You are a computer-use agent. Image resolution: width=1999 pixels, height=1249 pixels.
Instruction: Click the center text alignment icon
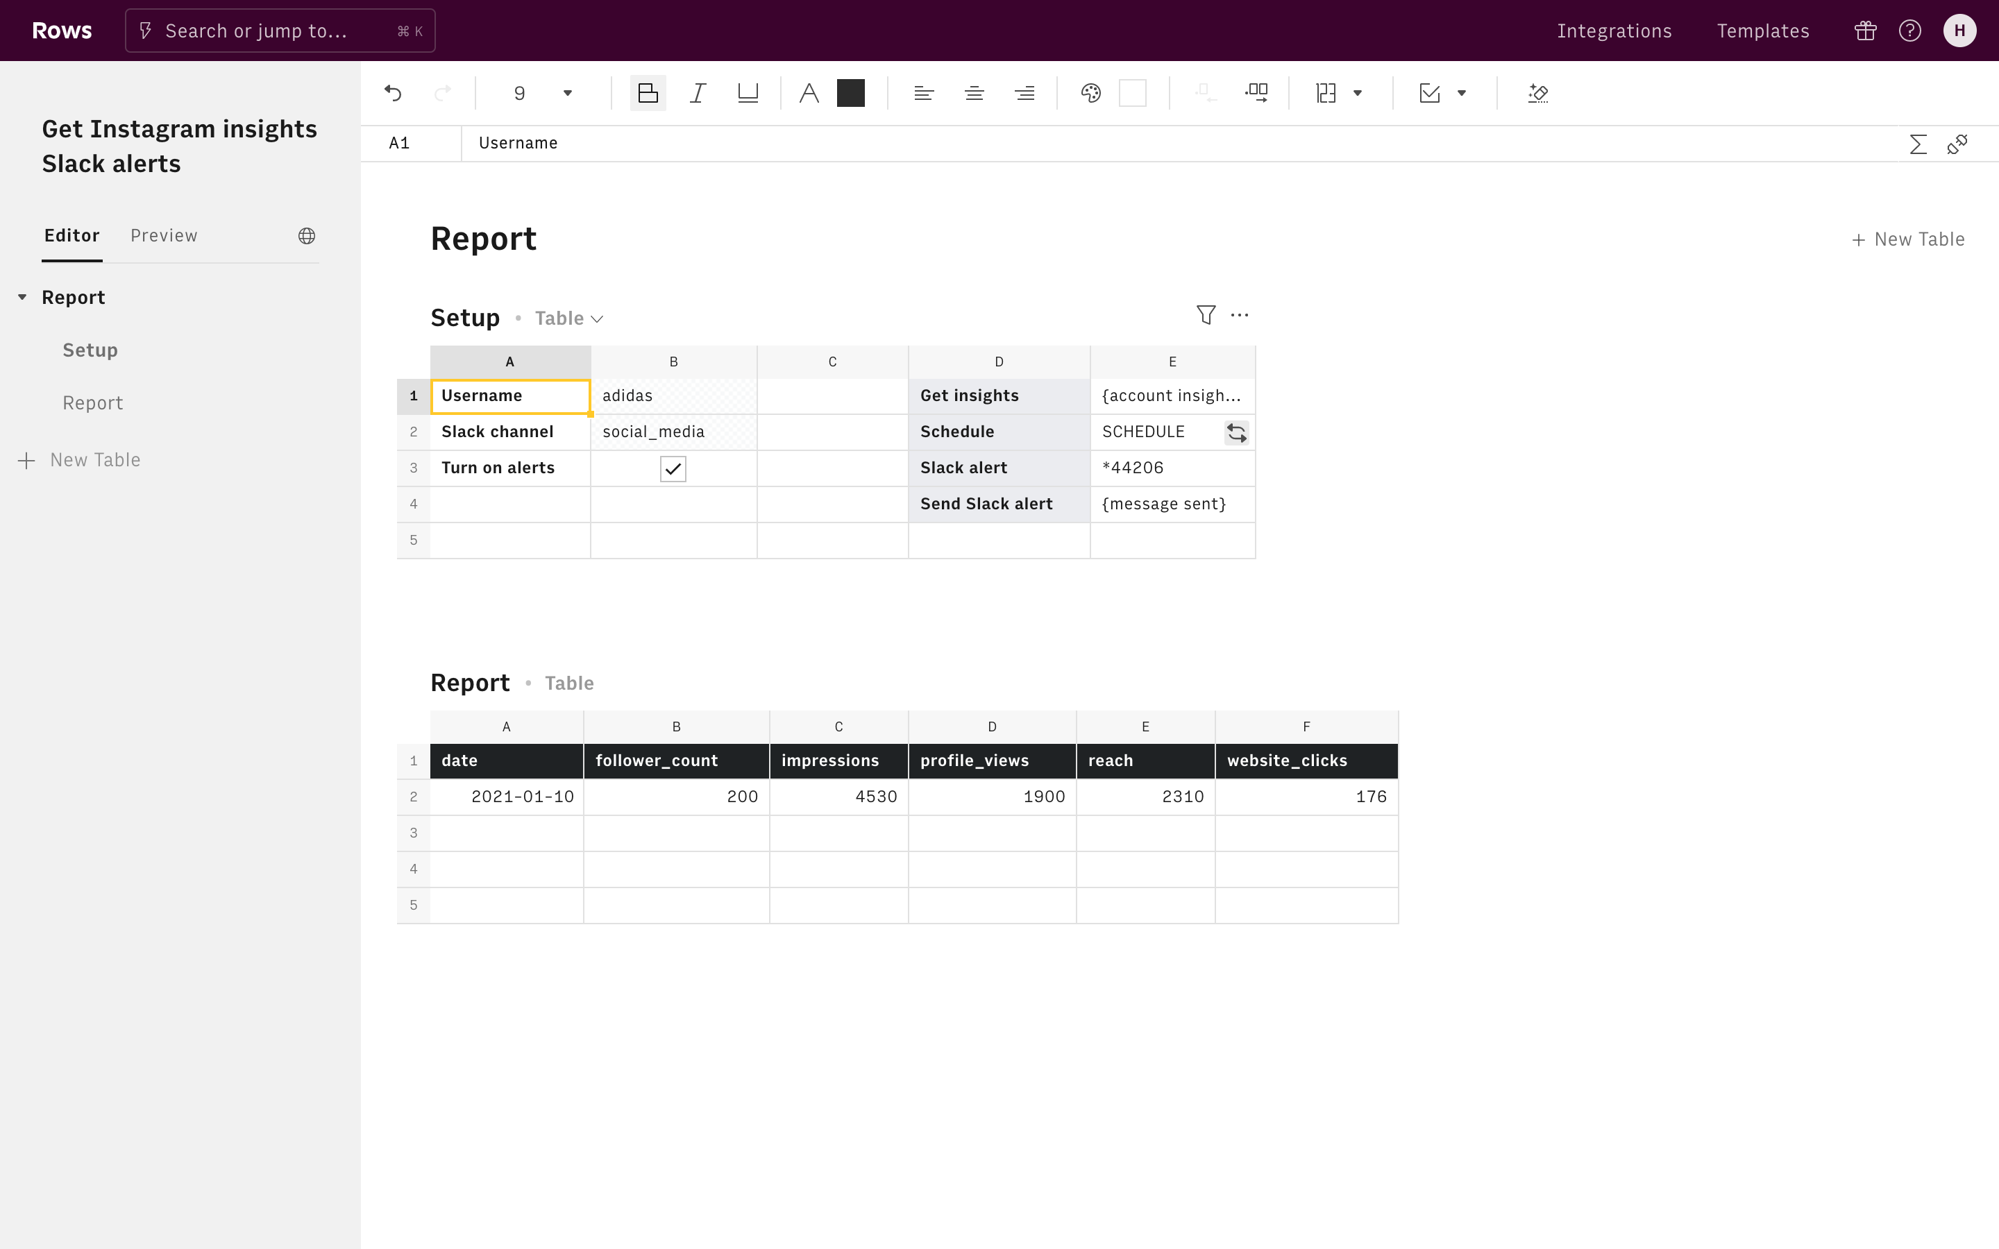click(975, 92)
